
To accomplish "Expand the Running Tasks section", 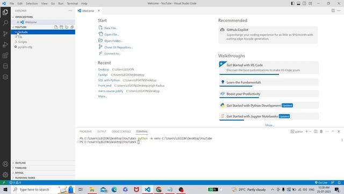I will click(43, 178).
